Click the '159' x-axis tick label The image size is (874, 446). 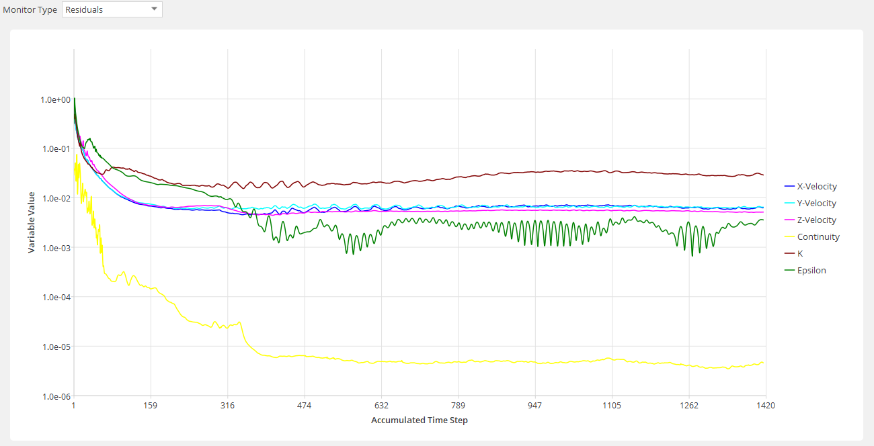coord(151,406)
